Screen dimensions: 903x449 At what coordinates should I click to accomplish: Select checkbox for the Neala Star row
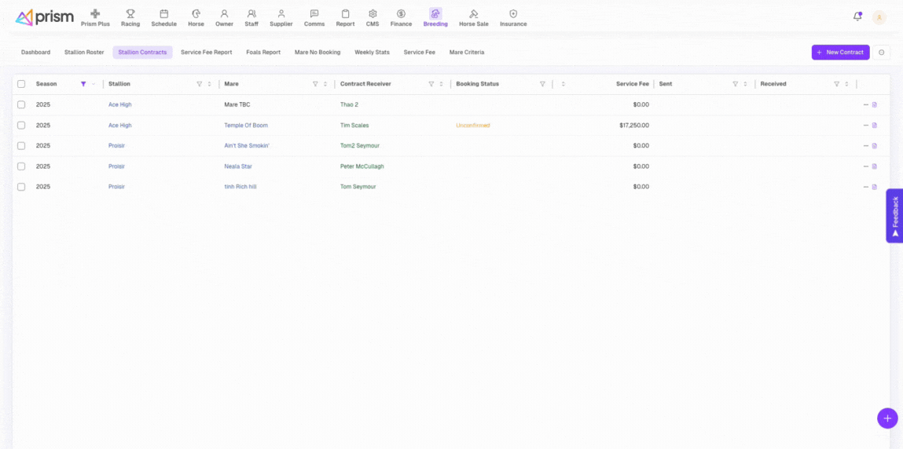coord(21,166)
